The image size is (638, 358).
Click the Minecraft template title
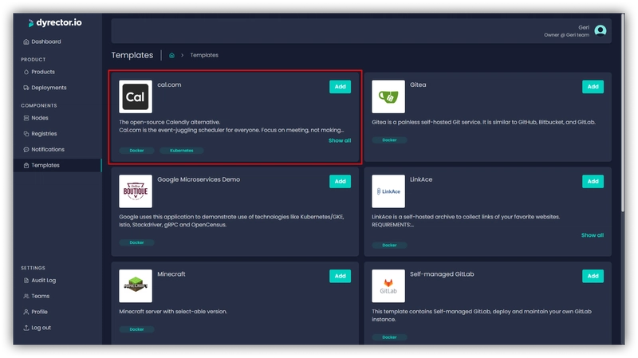pos(171,274)
